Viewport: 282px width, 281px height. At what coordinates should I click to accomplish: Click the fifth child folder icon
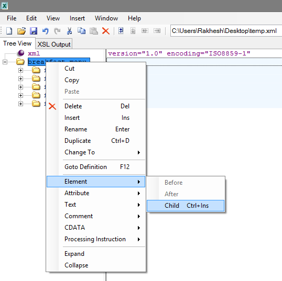point(36,104)
